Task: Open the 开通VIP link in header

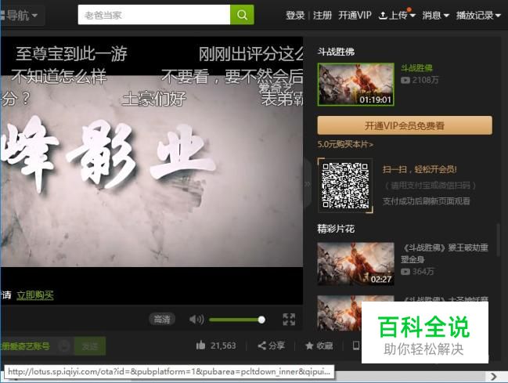Action: click(x=355, y=15)
